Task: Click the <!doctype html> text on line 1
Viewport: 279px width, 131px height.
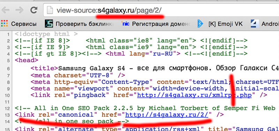Action: tap(46, 34)
